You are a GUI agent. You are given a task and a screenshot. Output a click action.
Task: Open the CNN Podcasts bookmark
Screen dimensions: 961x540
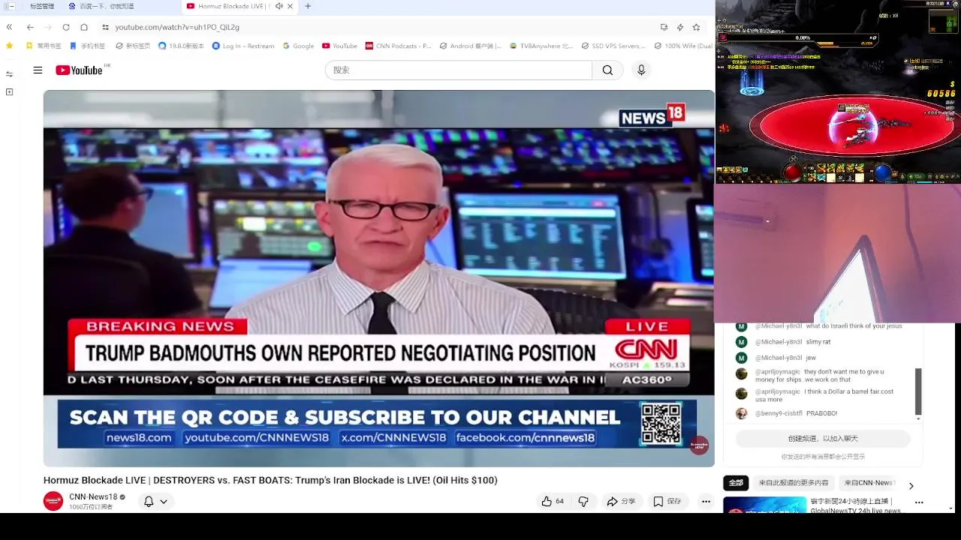399,46
